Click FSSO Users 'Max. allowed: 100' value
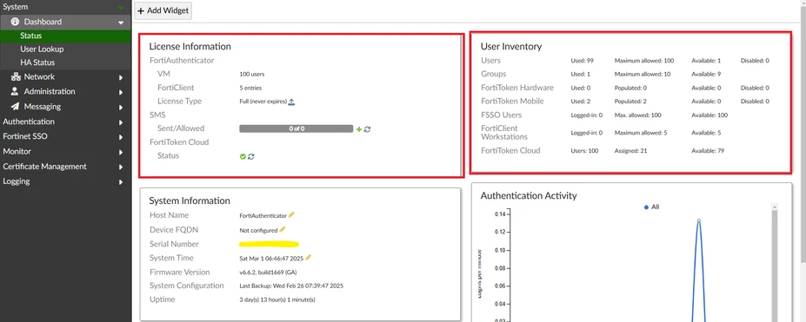Viewport: 806px width, 322px height. point(637,115)
